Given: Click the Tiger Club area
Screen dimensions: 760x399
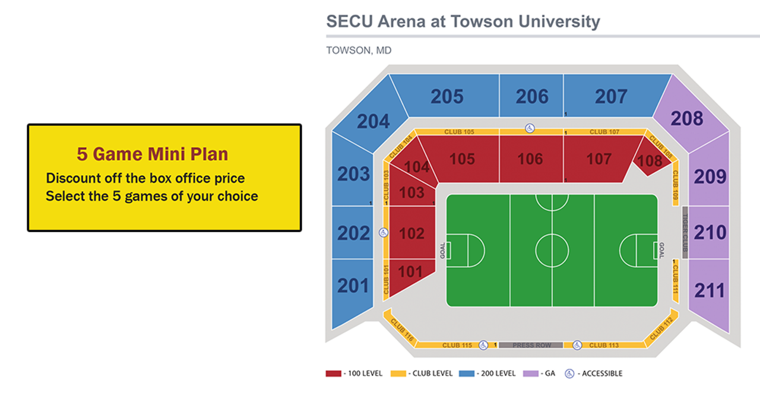Looking at the screenshot, I should (685, 232).
